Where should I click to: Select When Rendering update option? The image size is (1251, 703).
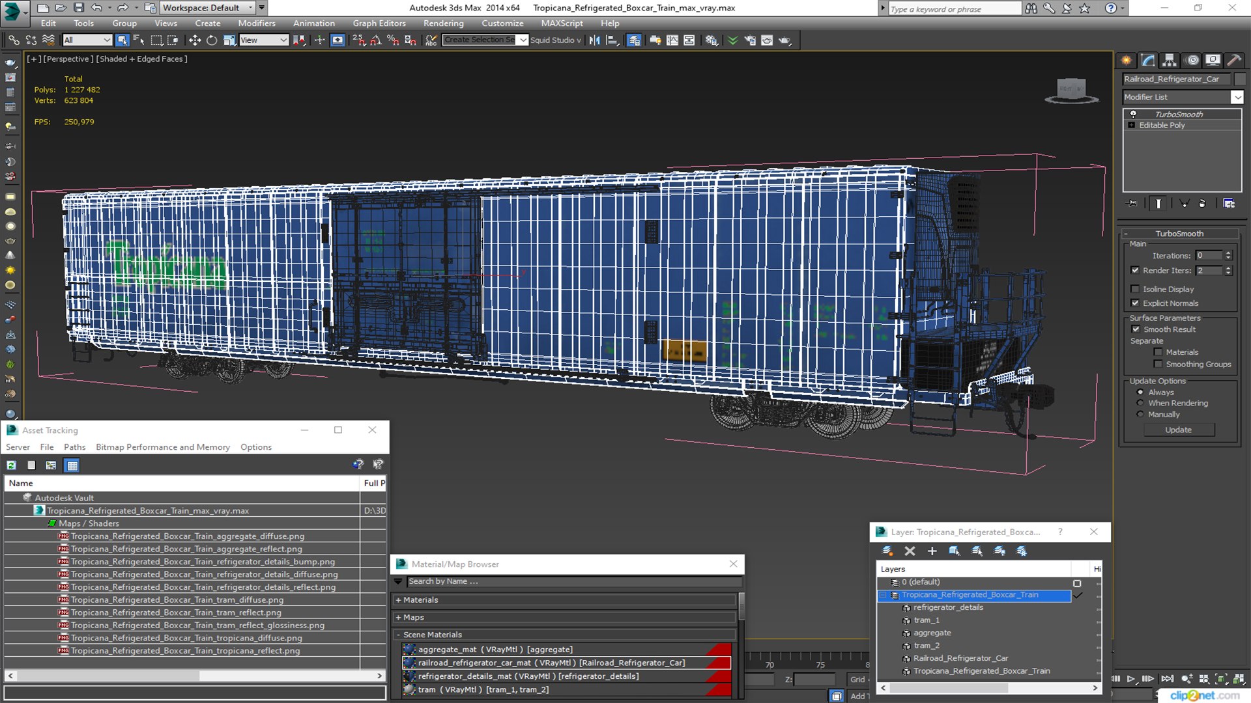1140,403
